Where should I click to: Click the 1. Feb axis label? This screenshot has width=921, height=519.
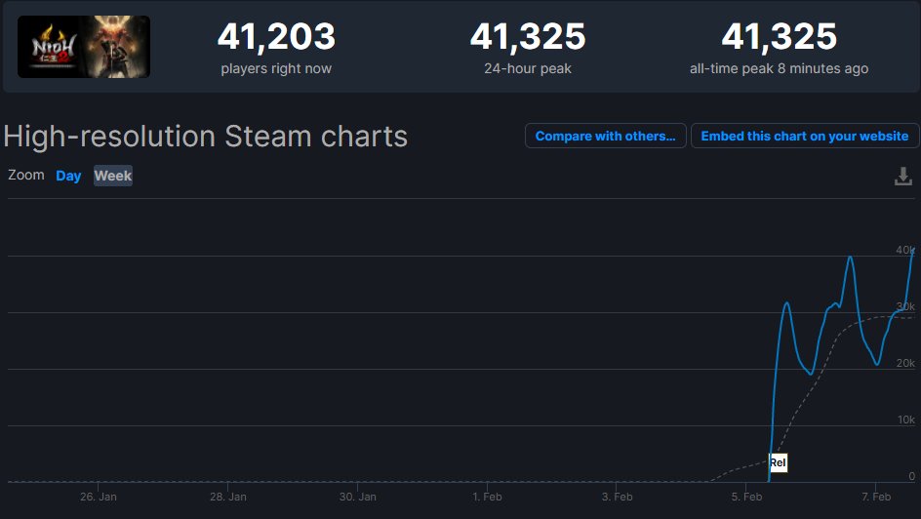point(487,497)
